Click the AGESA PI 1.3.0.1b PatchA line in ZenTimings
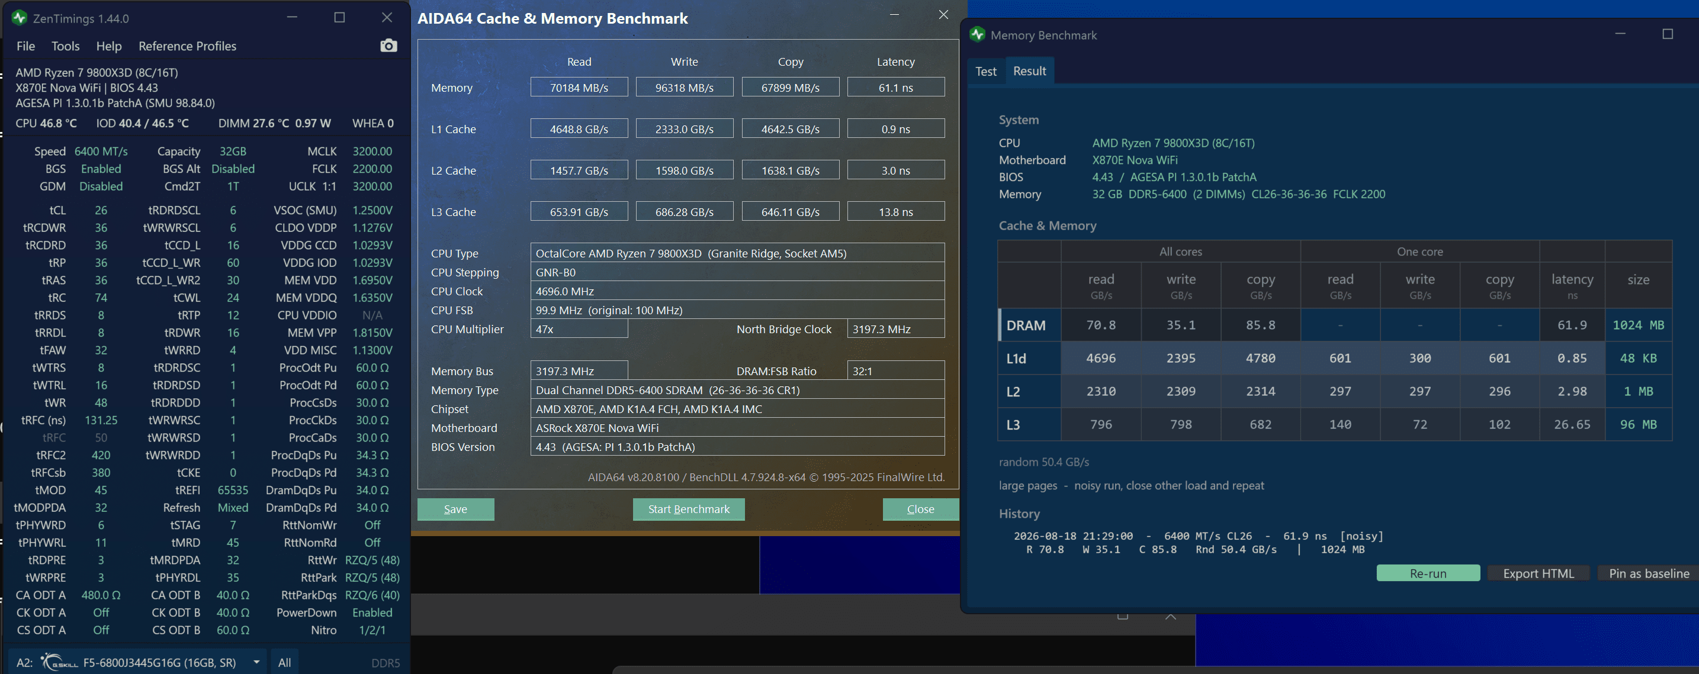Viewport: 1699px width, 674px height. pyautogui.click(x=115, y=103)
